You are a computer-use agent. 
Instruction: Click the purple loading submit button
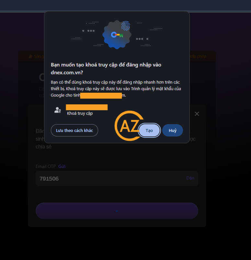coord(117,211)
